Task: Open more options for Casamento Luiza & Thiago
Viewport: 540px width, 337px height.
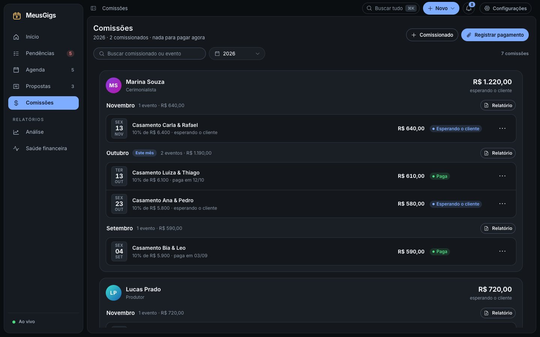Action: (x=502, y=176)
